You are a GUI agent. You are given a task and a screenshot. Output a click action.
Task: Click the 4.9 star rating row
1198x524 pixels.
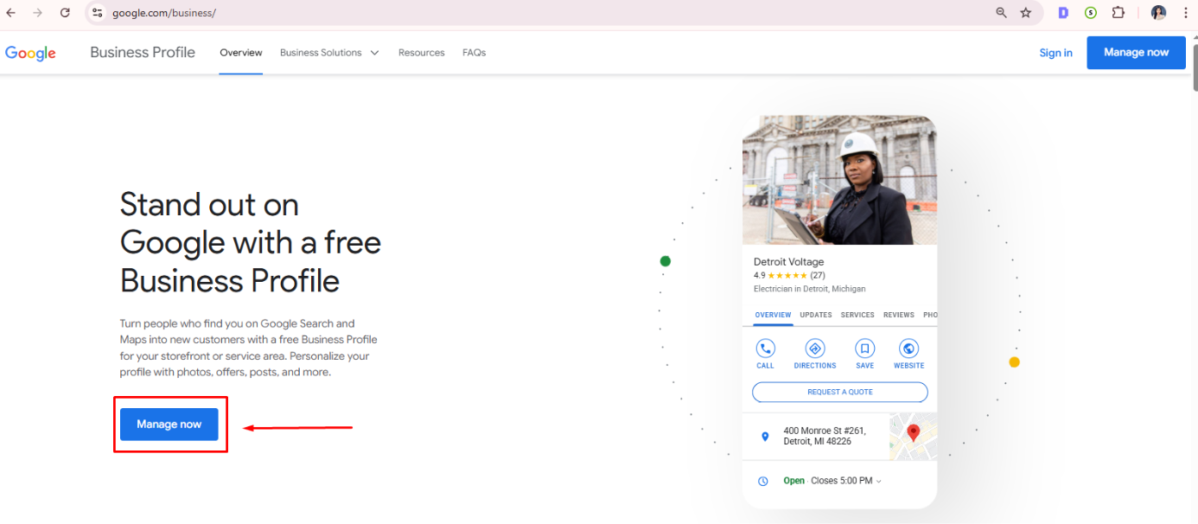(789, 276)
